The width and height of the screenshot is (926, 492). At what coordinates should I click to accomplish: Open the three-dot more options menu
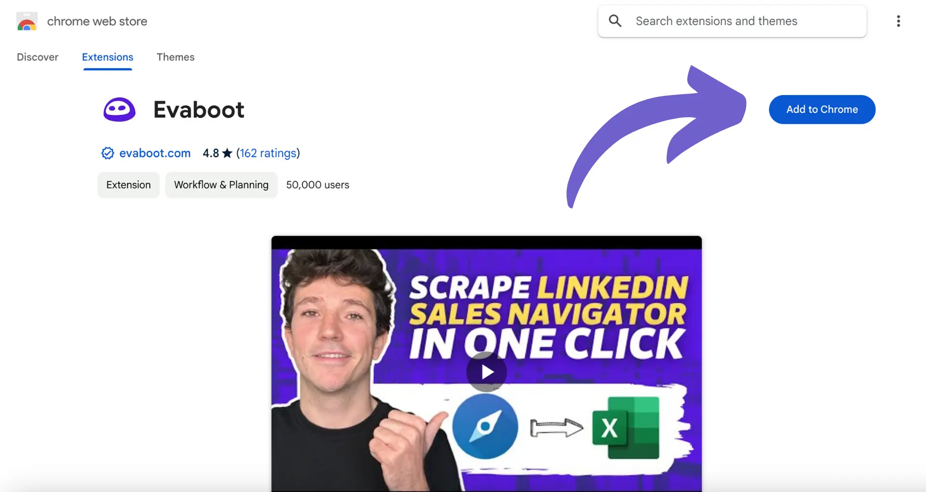click(x=898, y=21)
